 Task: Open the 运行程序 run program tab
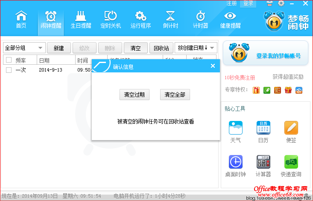(140, 20)
